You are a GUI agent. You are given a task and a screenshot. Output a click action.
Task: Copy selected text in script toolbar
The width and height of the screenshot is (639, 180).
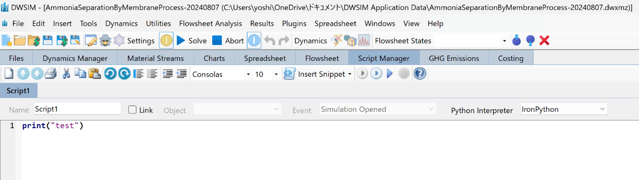(x=80, y=74)
